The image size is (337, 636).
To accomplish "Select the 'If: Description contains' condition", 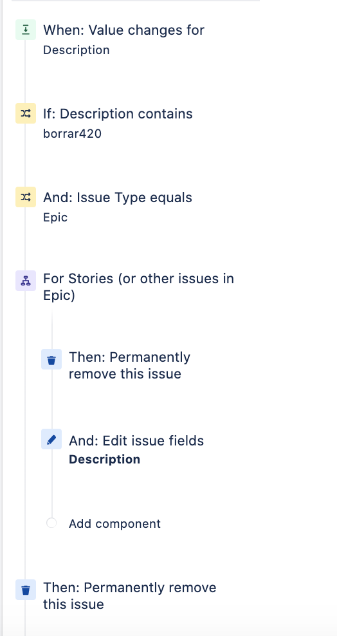I will click(118, 114).
